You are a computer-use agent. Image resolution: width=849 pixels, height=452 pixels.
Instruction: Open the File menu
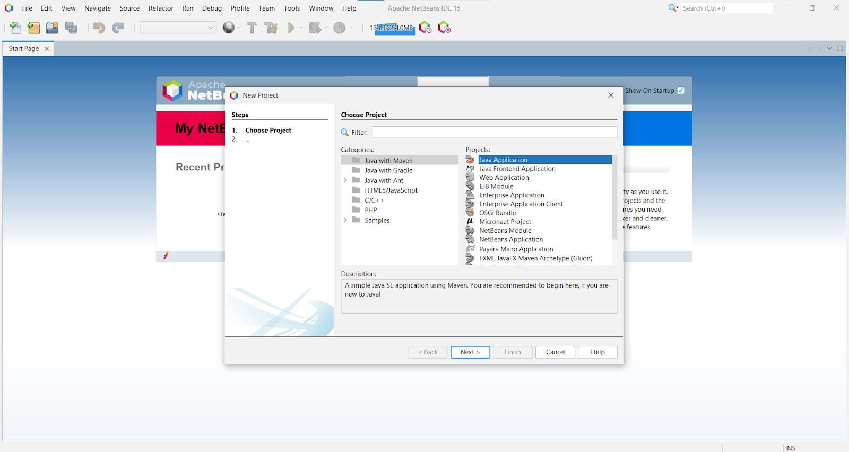tap(27, 8)
